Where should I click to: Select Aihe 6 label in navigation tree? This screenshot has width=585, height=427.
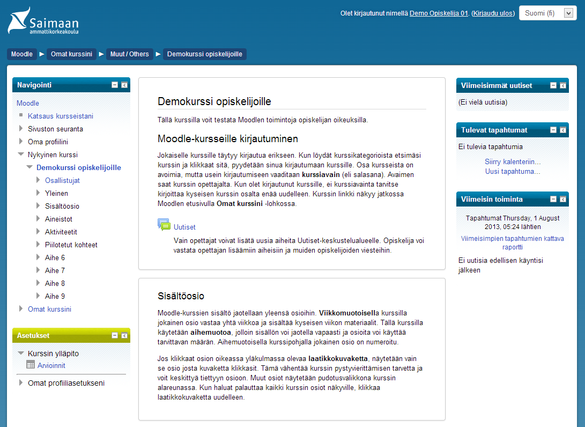tap(55, 257)
